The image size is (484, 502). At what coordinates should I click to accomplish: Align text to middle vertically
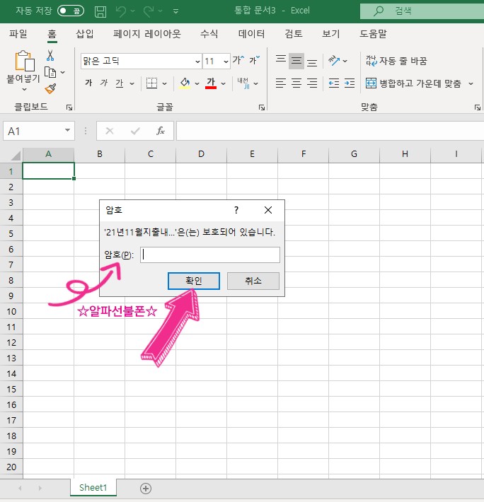(x=296, y=61)
